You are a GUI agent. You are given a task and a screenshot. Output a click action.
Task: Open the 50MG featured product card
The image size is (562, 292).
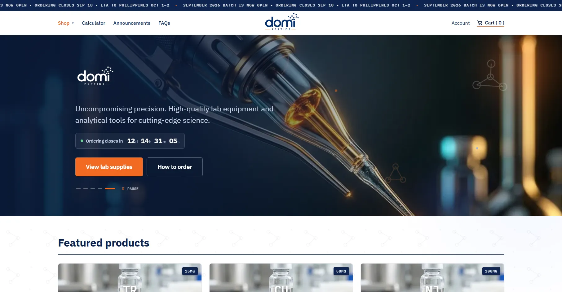coord(281,278)
